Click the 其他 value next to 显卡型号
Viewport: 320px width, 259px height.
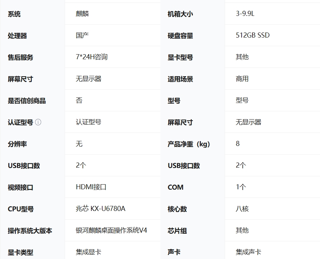pyautogui.click(x=242, y=57)
